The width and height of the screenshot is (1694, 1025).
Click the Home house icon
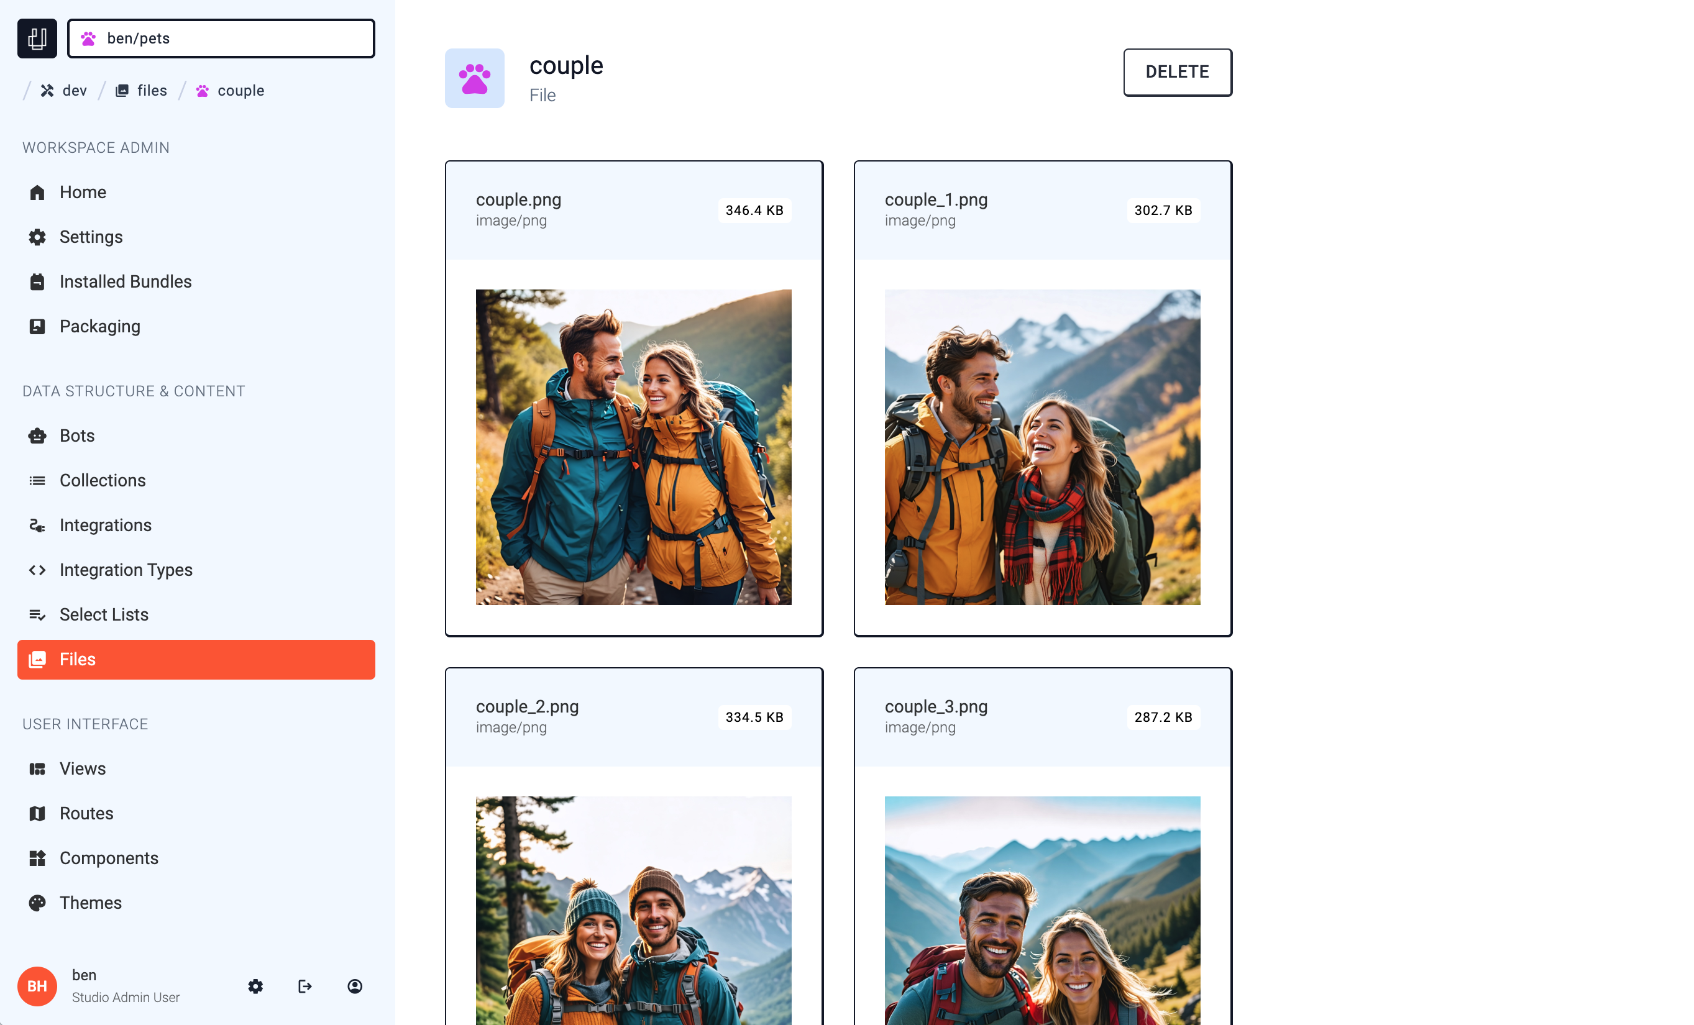pos(37,193)
